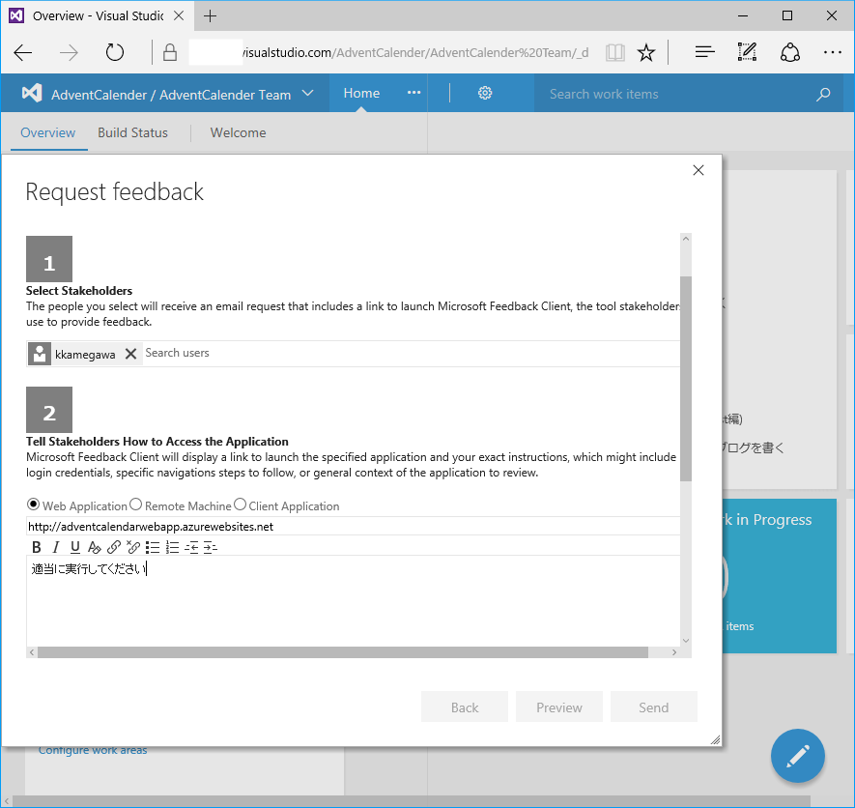Open the more hubs ellipsis menu
The height and width of the screenshot is (808, 855).
(x=413, y=93)
